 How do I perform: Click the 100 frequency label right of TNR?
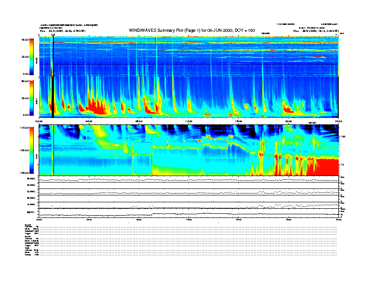(343, 136)
